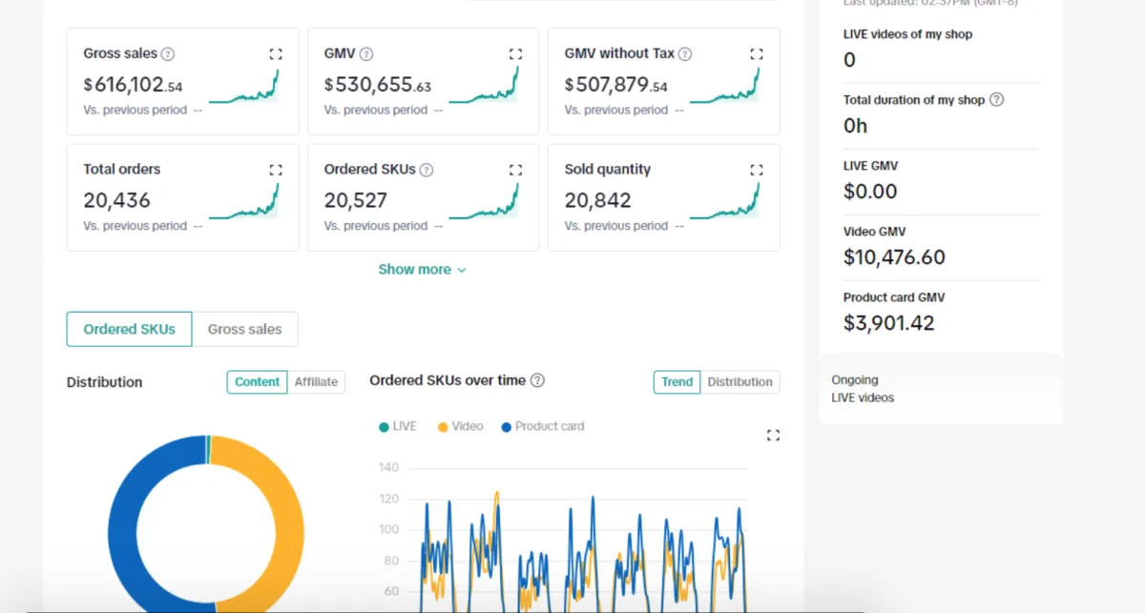The width and height of the screenshot is (1145, 613).
Task: Click the LIVE GMV $0.00 value
Action: (x=870, y=191)
